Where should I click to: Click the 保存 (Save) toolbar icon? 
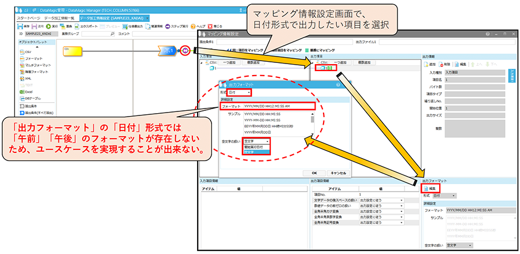20,27
